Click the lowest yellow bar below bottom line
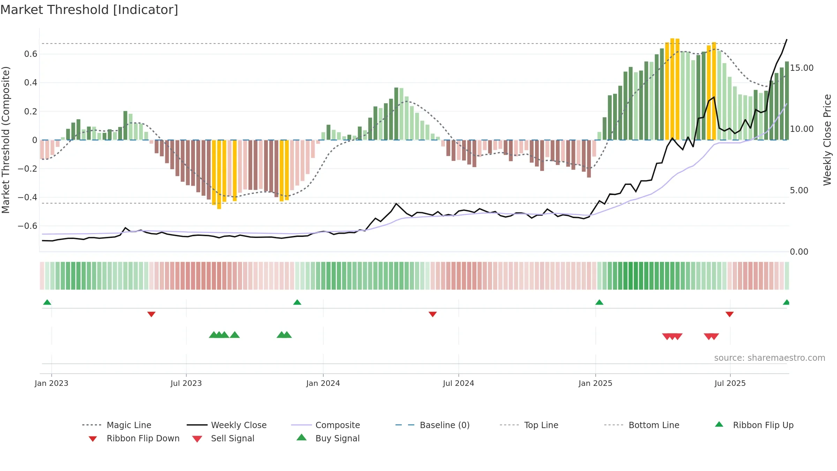Viewport: 837px width, 471px height. (x=219, y=174)
